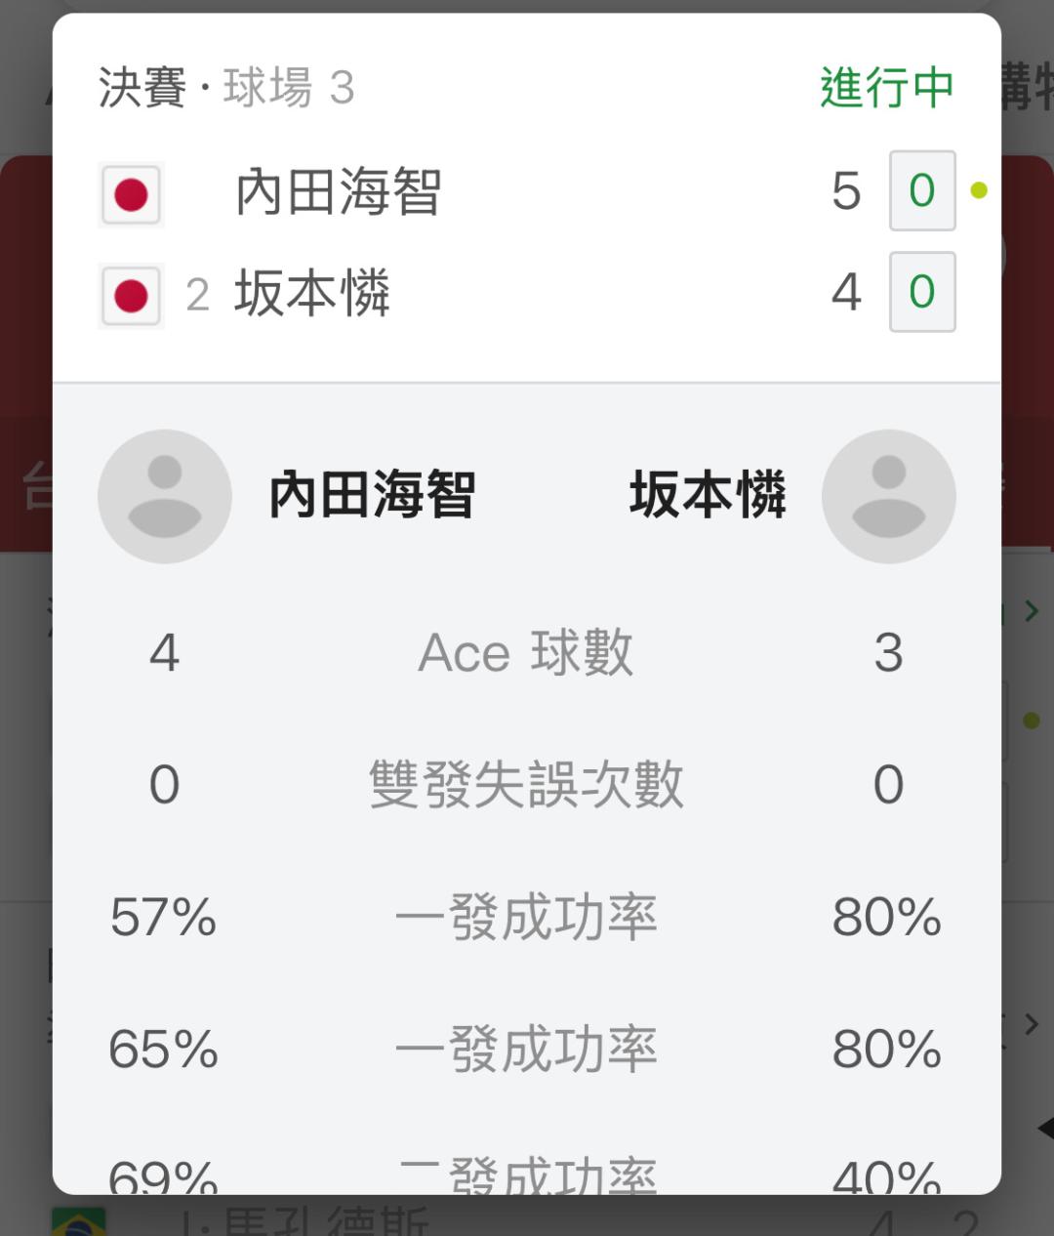Click 坂本憐's current game score box
Screen dimensions: 1054x1236
[921, 292]
